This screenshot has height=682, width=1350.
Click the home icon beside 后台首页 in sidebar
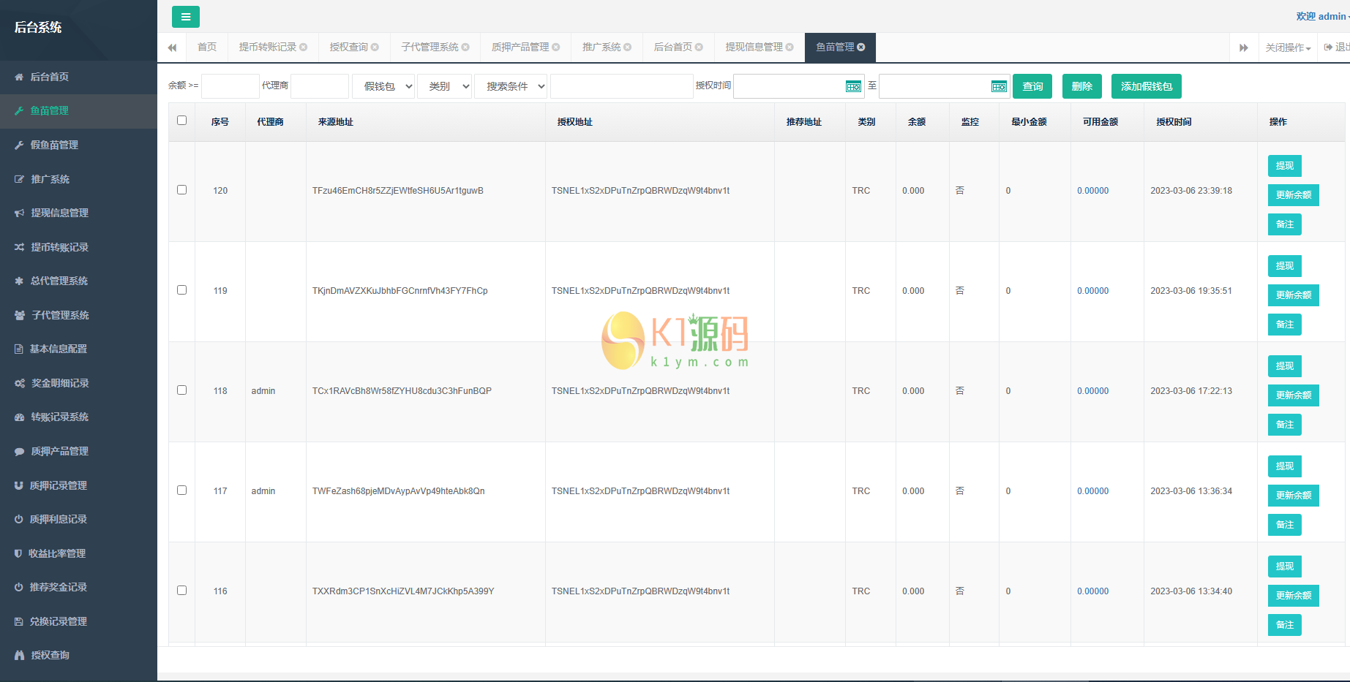19,77
